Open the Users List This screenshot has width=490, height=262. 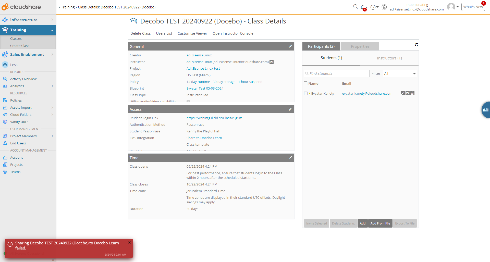click(x=164, y=33)
